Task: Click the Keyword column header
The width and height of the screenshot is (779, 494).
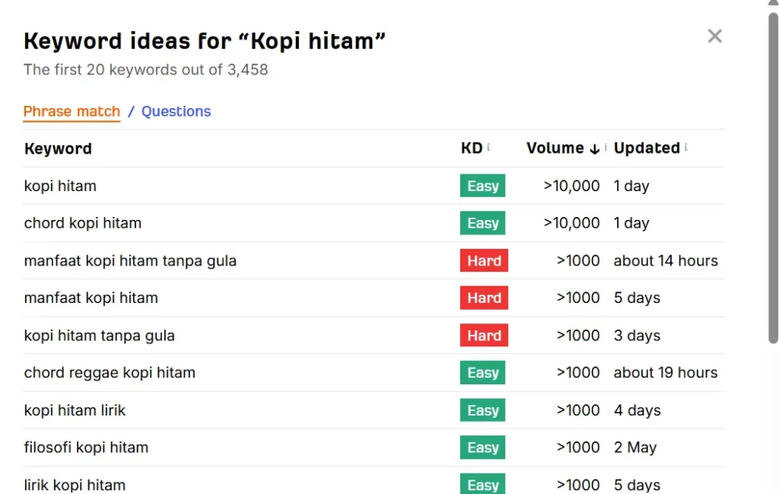Action: [x=58, y=148]
